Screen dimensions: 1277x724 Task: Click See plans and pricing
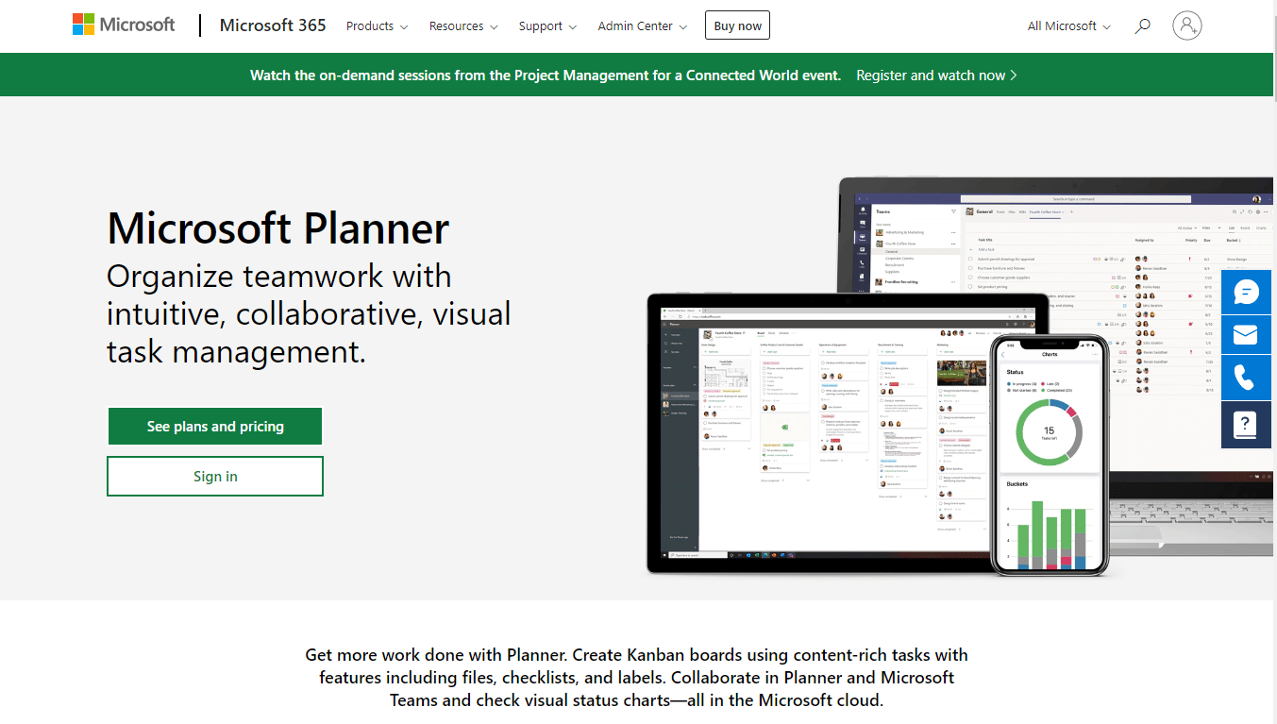tap(214, 426)
